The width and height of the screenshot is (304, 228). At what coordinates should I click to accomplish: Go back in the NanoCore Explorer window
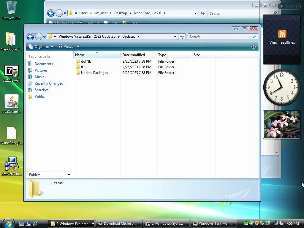(x=51, y=13)
